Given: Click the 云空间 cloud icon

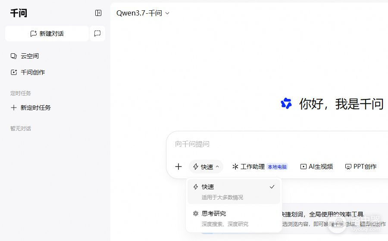Looking at the screenshot, I should (x=14, y=56).
